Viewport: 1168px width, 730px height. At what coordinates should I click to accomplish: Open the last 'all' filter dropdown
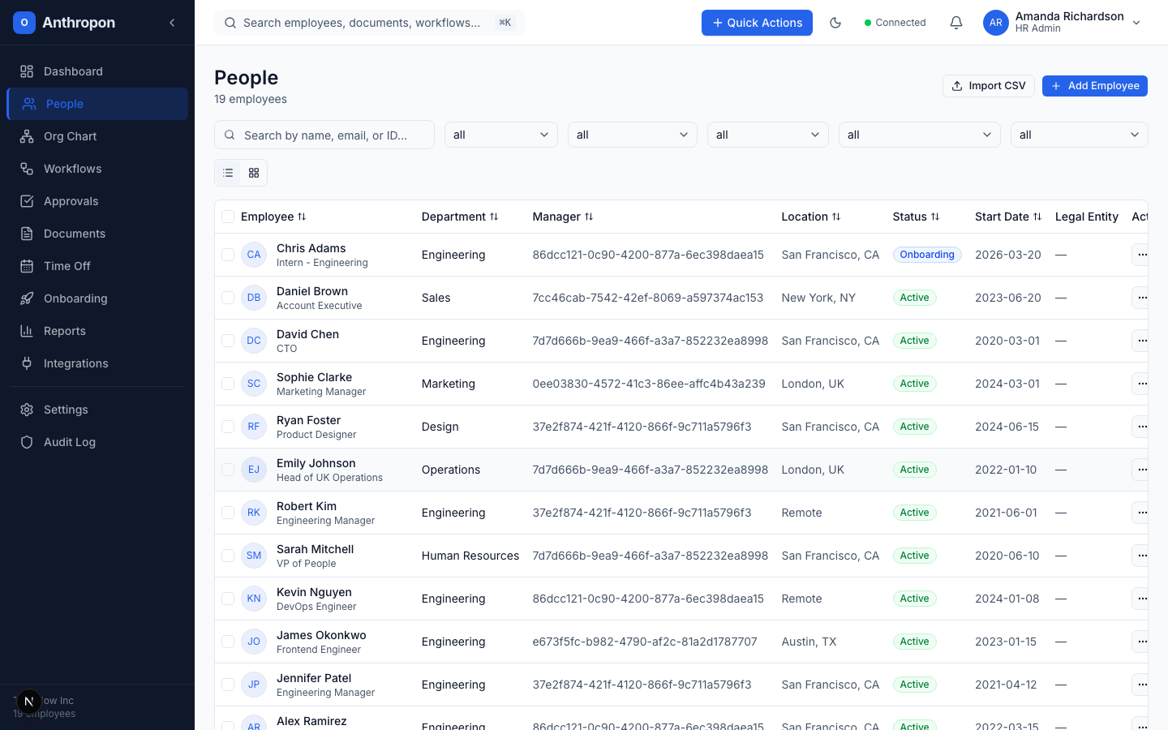[x=1079, y=135]
